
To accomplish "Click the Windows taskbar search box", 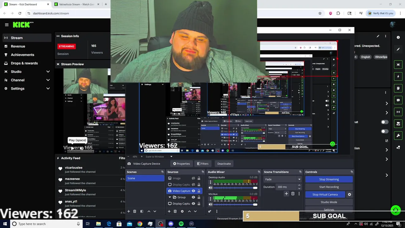I will coord(46,224).
